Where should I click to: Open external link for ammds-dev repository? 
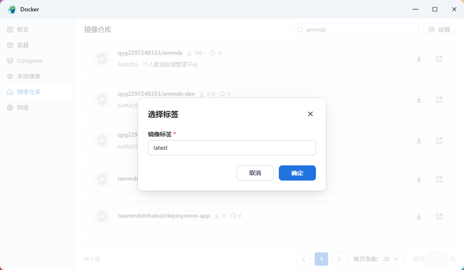439,100
